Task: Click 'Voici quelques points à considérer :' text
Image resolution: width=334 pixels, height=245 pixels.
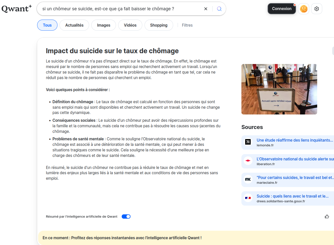Action: tap(78, 90)
